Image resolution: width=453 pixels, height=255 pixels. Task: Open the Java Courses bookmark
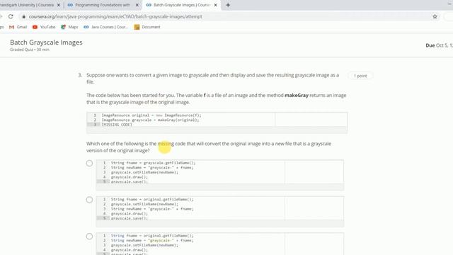[x=105, y=27]
